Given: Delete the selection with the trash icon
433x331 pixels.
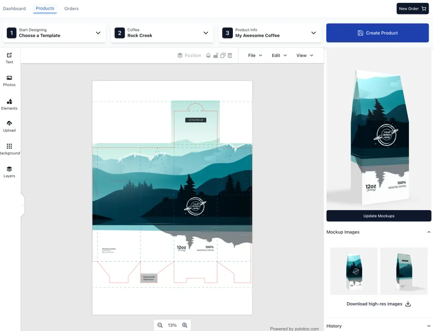Looking at the screenshot, I should pos(229,55).
